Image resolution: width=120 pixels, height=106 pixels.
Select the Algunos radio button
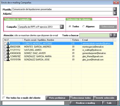click(x=84, y=26)
